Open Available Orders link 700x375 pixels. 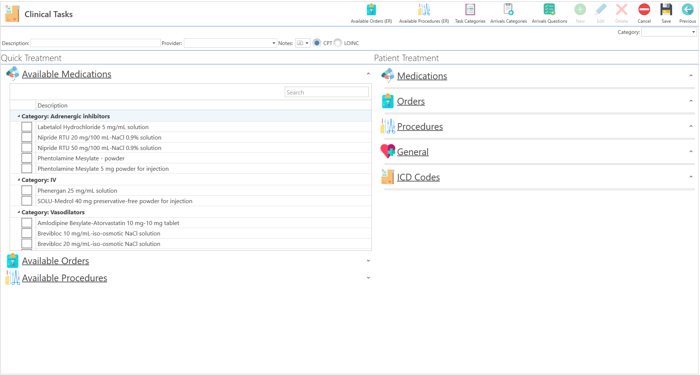pos(55,261)
